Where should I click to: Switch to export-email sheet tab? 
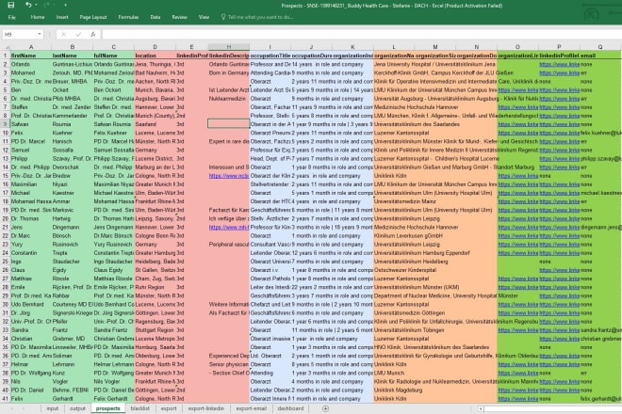coord(251,408)
